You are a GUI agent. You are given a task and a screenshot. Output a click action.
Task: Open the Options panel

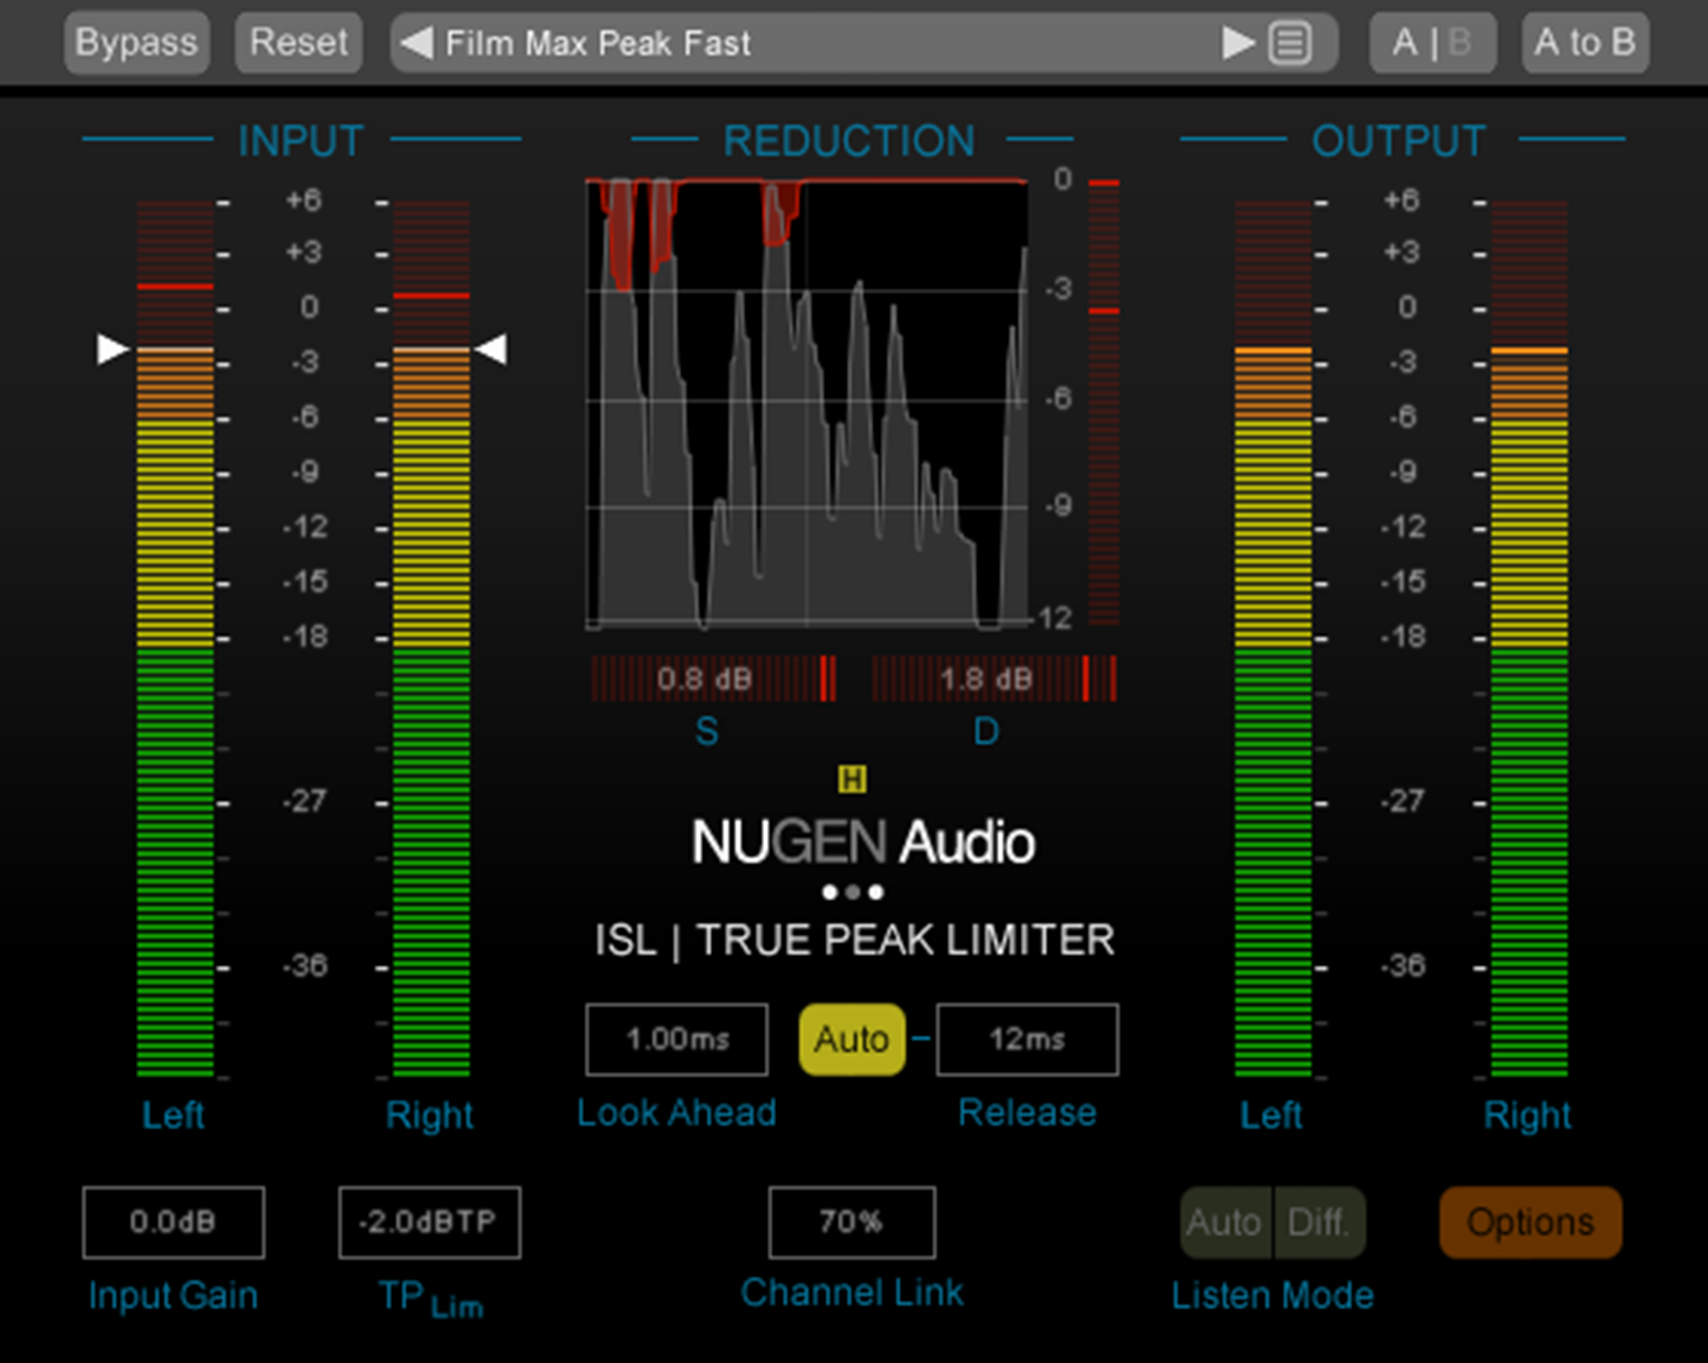click(x=1530, y=1222)
